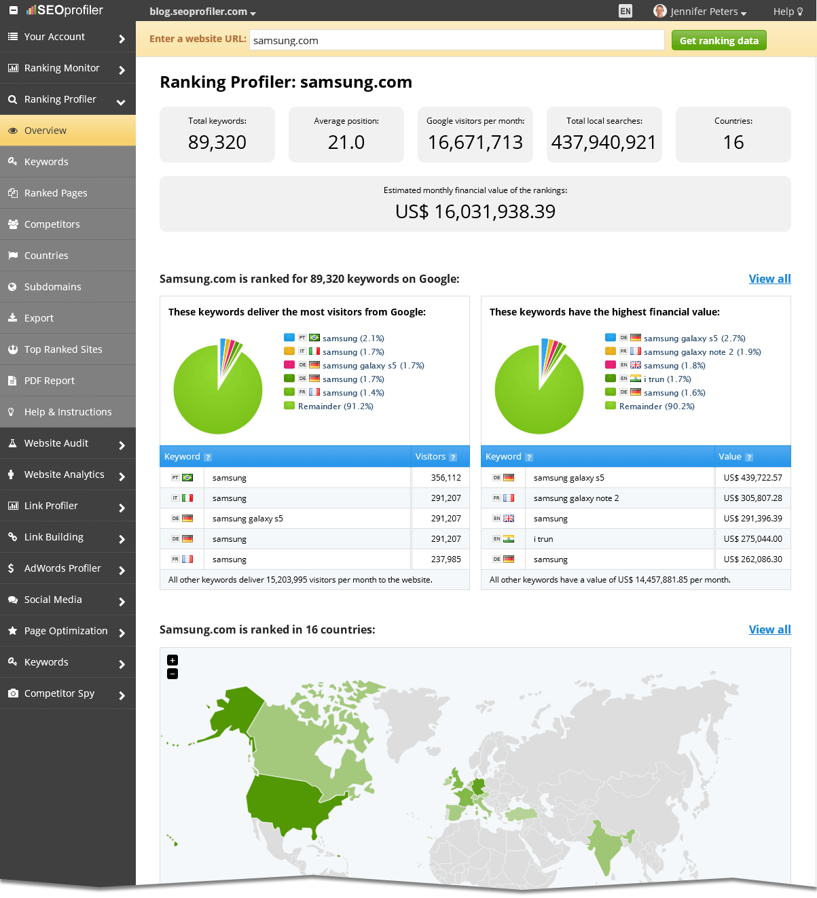Click View all next to keyword rankings

pyautogui.click(x=769, y=279)
